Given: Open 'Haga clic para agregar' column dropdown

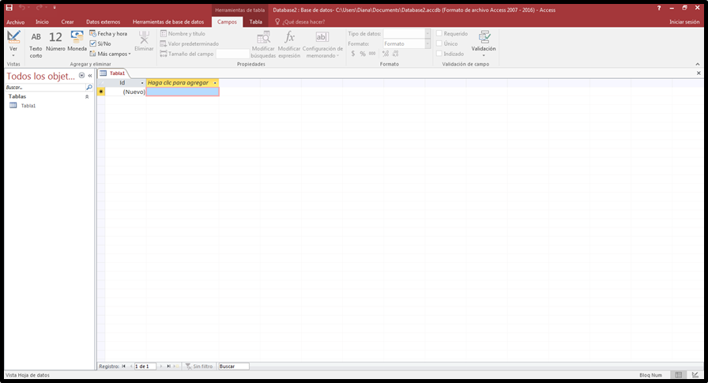Looking at the screenshot, I should click(215, 83).
